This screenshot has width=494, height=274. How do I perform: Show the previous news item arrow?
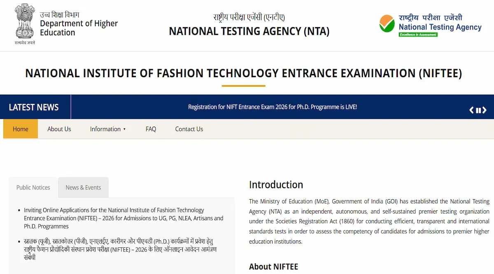[x=472, y=110]
